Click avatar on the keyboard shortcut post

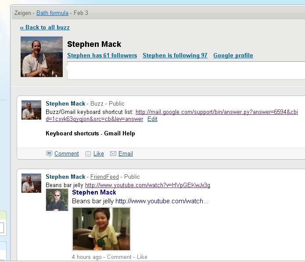pos(31,110)
